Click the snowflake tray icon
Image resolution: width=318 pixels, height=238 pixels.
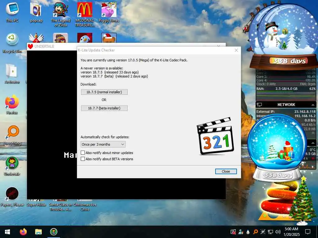(263, 232)
